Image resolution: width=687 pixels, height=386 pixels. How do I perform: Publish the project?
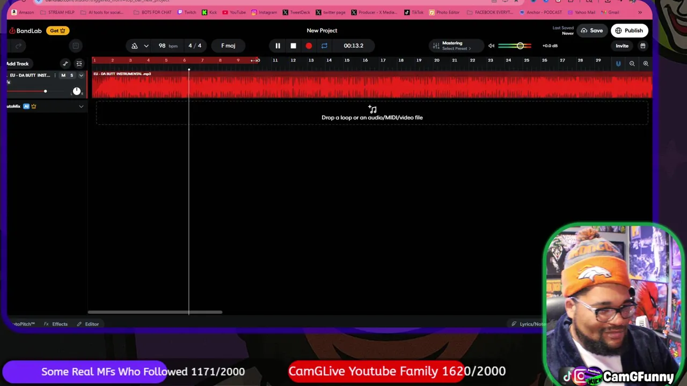tap(629, 31)
